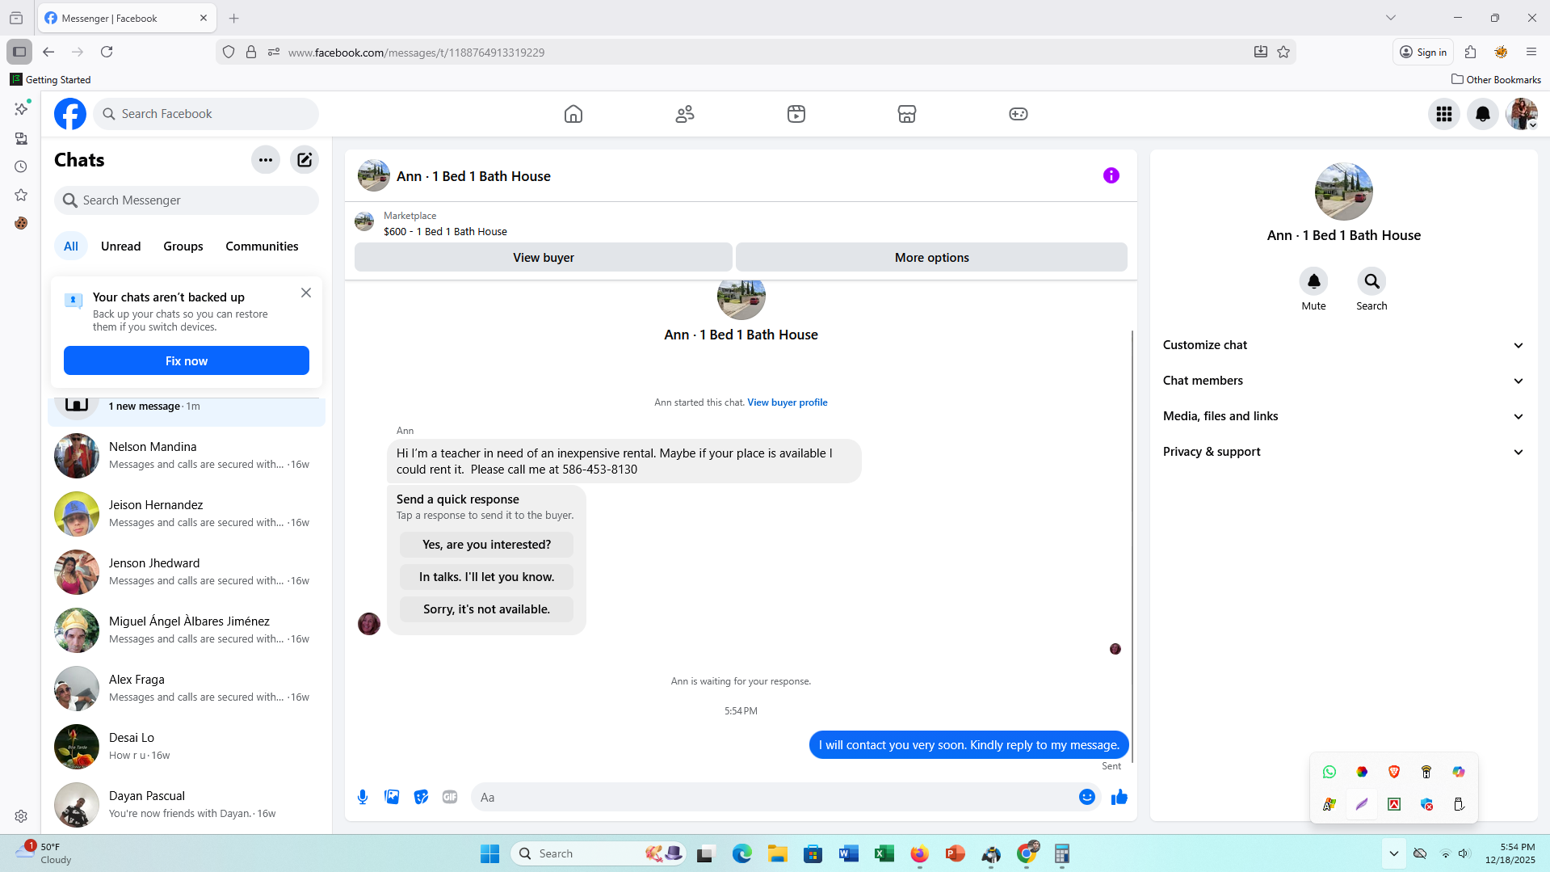The height and width of the screenshot is (872, 1550).
Task: Open the Jenson Jhedward chat
Action: 187,572
